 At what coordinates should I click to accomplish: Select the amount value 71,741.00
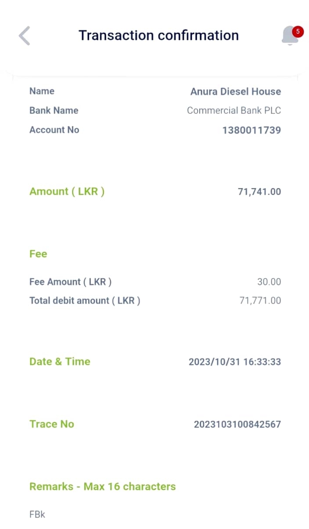coord(259,192)
